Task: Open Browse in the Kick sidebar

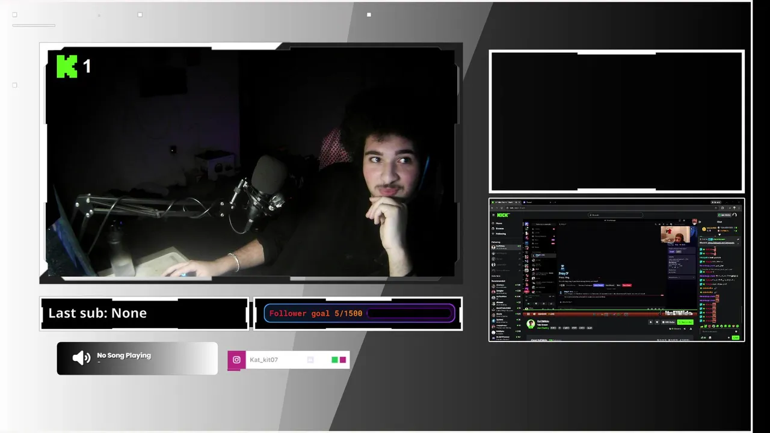Action: pyautogui.click(x=498, y=229)
